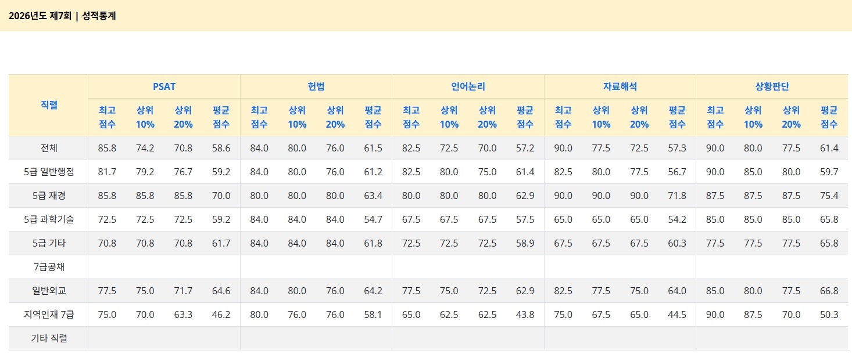Click 평균 점수 subheader under 상황판단
Image resolution: width=852 pixels, height=358 pixels.
tap(829, 117)
